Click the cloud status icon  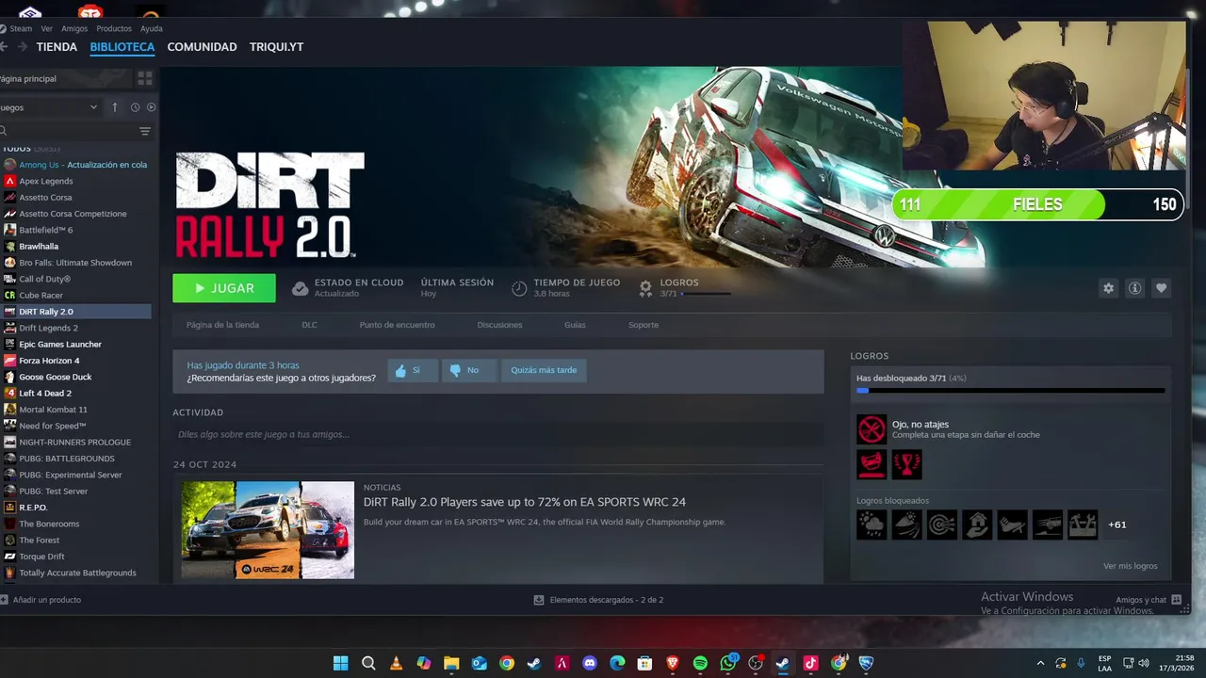(x=300, y=288)
